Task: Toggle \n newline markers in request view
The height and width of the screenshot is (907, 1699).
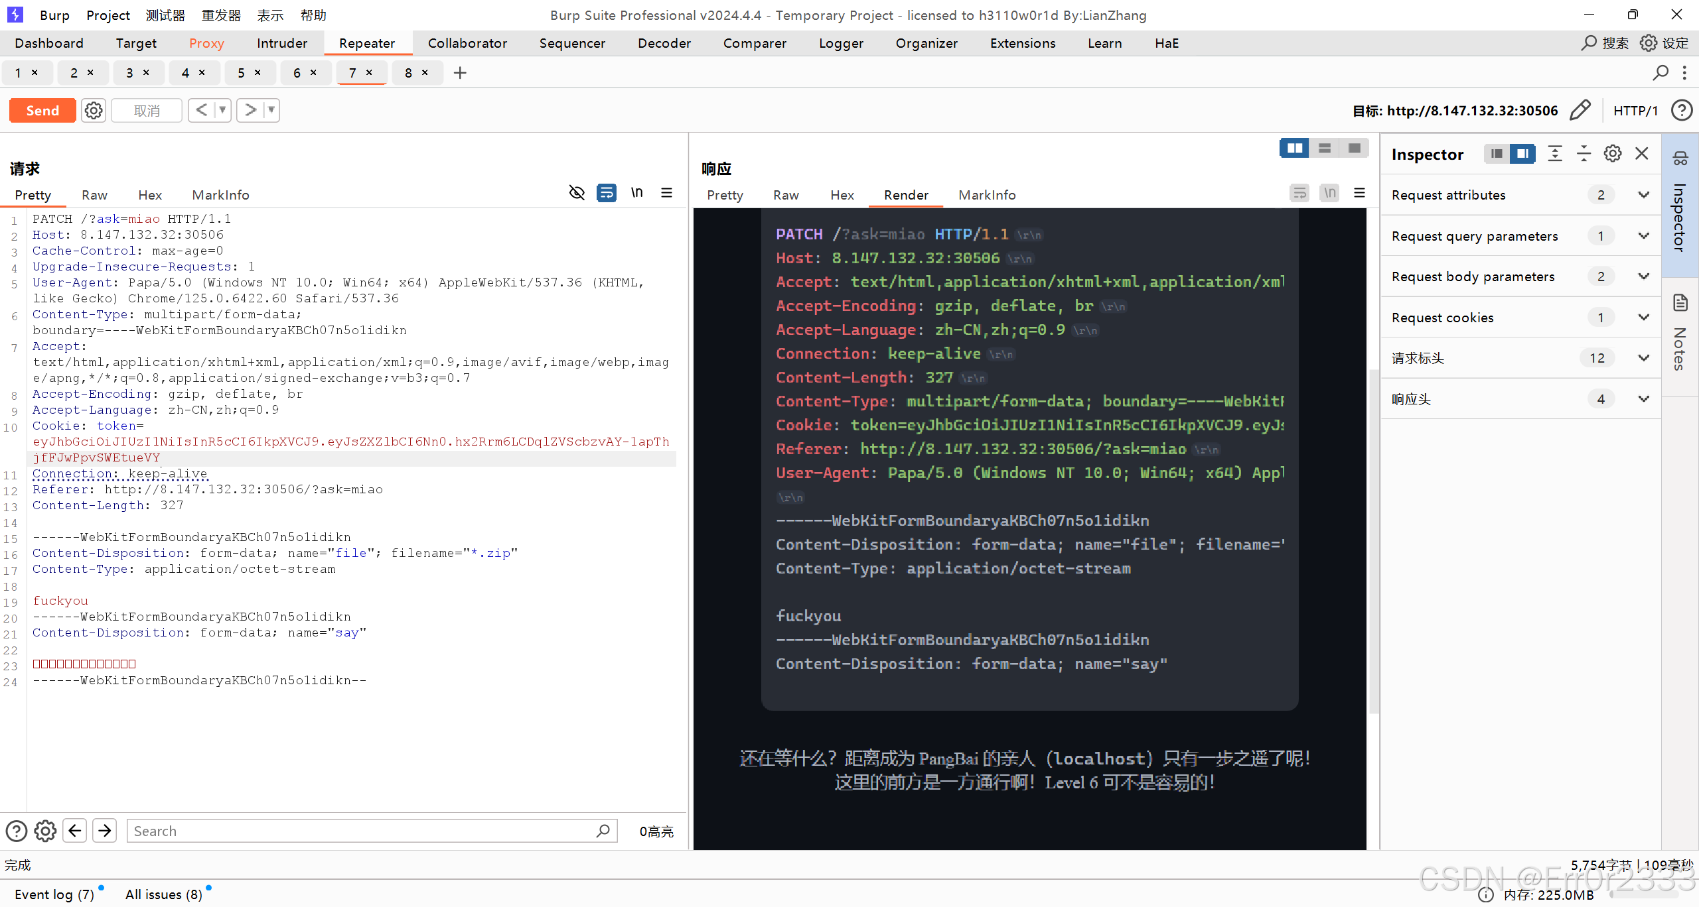Action: tap(636, 193)
